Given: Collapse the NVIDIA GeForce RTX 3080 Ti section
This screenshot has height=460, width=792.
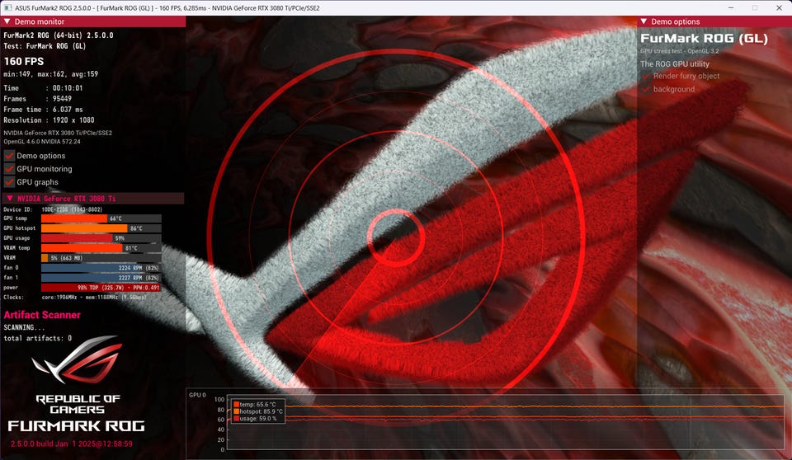Looking at the screenshot, I should pyautogui.click(x=10, y=199).
